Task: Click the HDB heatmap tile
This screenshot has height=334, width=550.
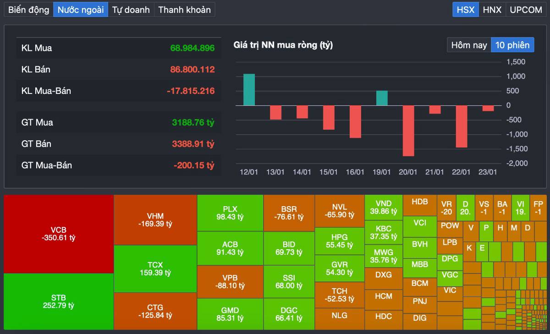Action: (420, 205)
